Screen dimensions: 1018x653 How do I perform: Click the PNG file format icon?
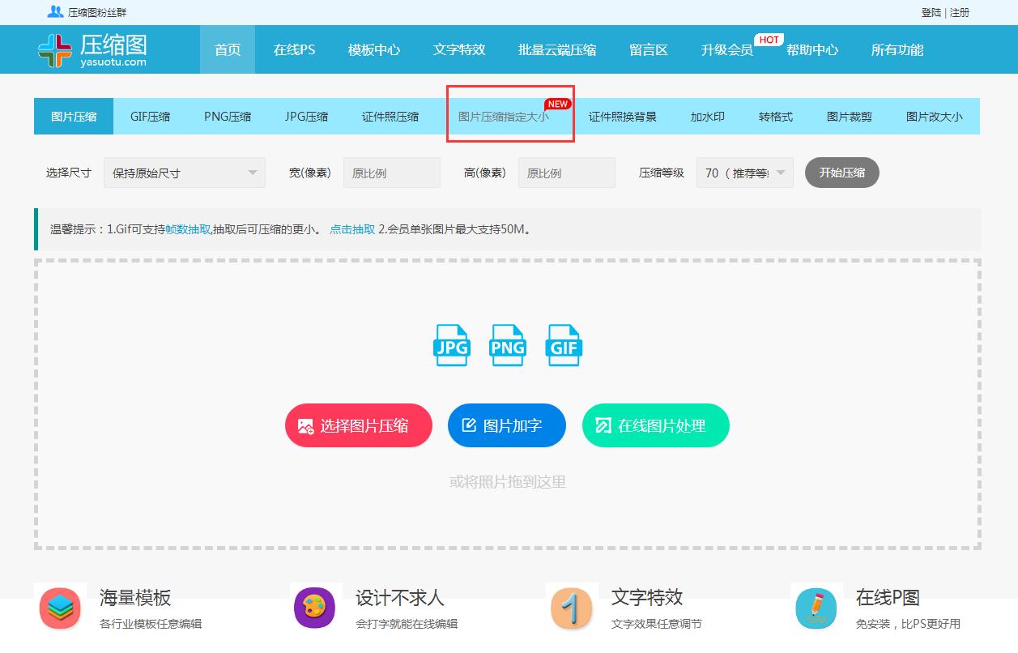pyautogui.click(x=506, y=346)
